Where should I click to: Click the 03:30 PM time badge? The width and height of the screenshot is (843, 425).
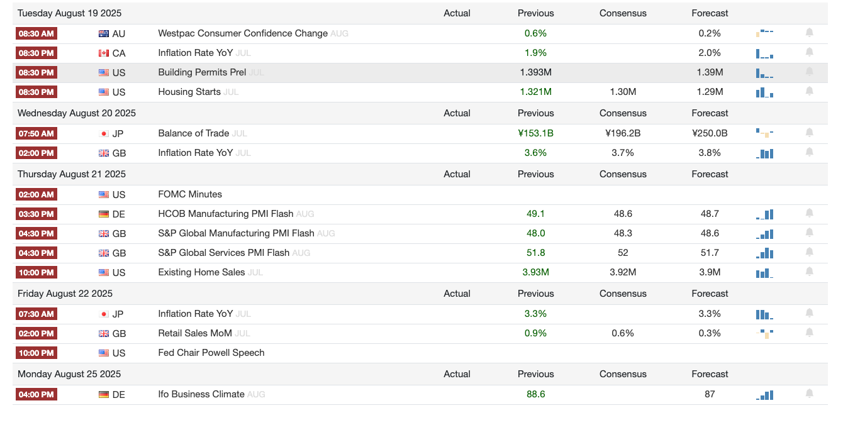coord(36,214)
